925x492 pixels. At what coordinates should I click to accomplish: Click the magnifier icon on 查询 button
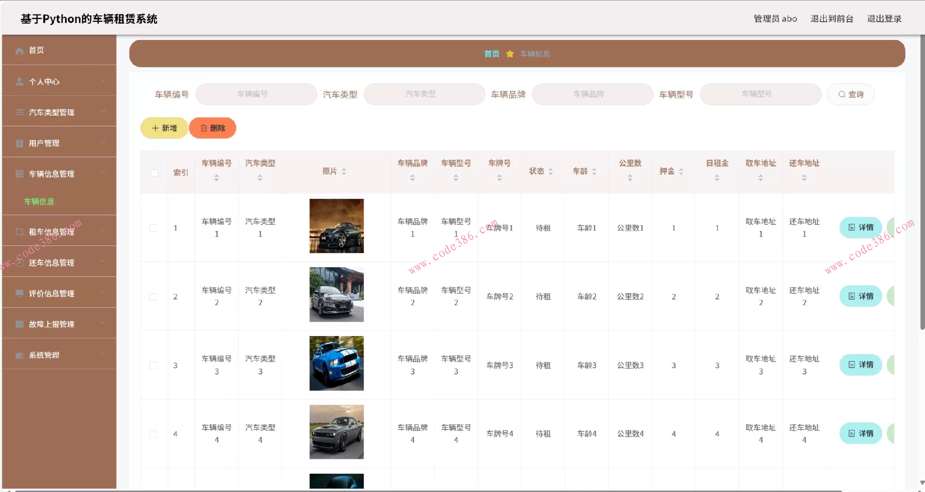(842, 94)
